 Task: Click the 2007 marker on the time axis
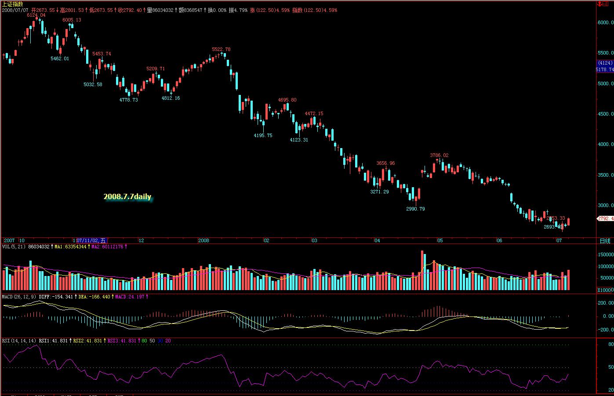(9, 240)
